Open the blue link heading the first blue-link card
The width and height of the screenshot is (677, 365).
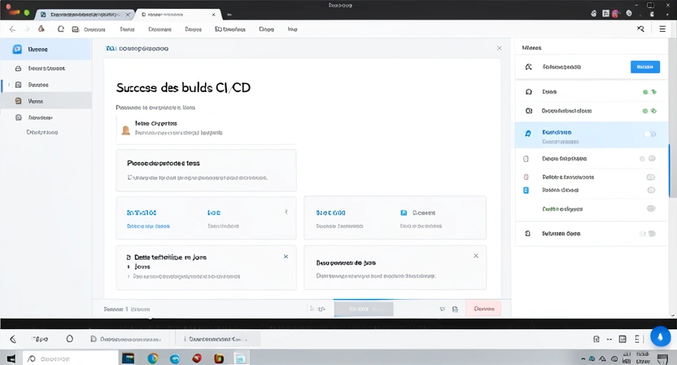coord(142,213)
